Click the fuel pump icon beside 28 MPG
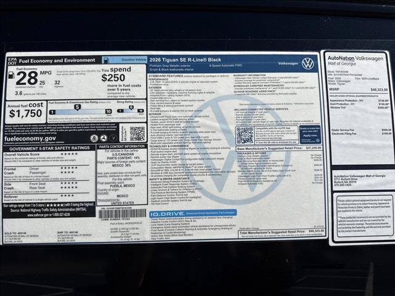This screenshot has height=296, width=395. pyautogui.click(x=11, y=75)
